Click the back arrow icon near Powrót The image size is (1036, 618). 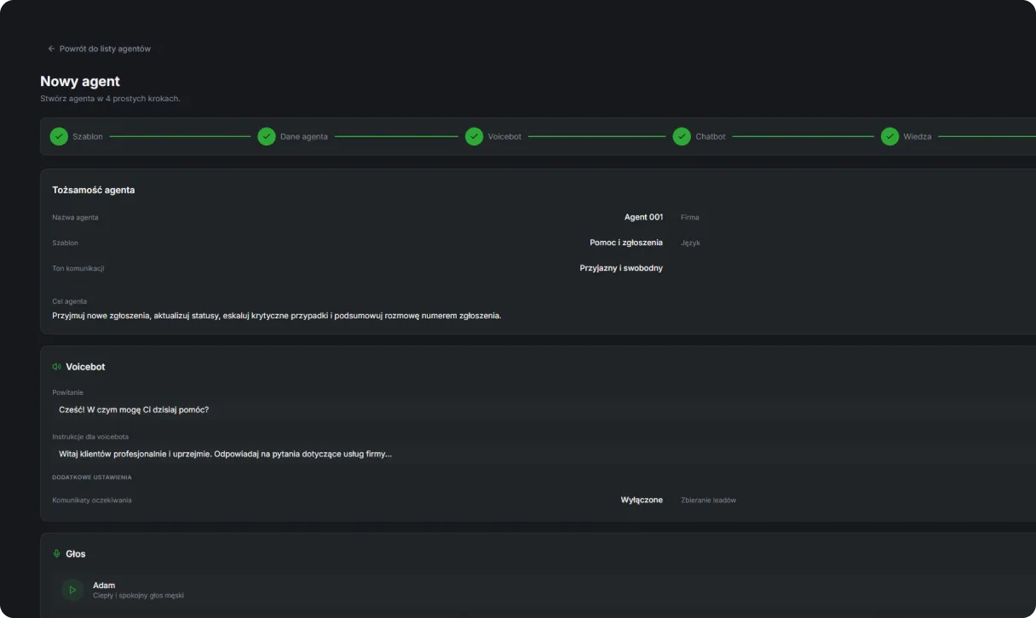51,49
